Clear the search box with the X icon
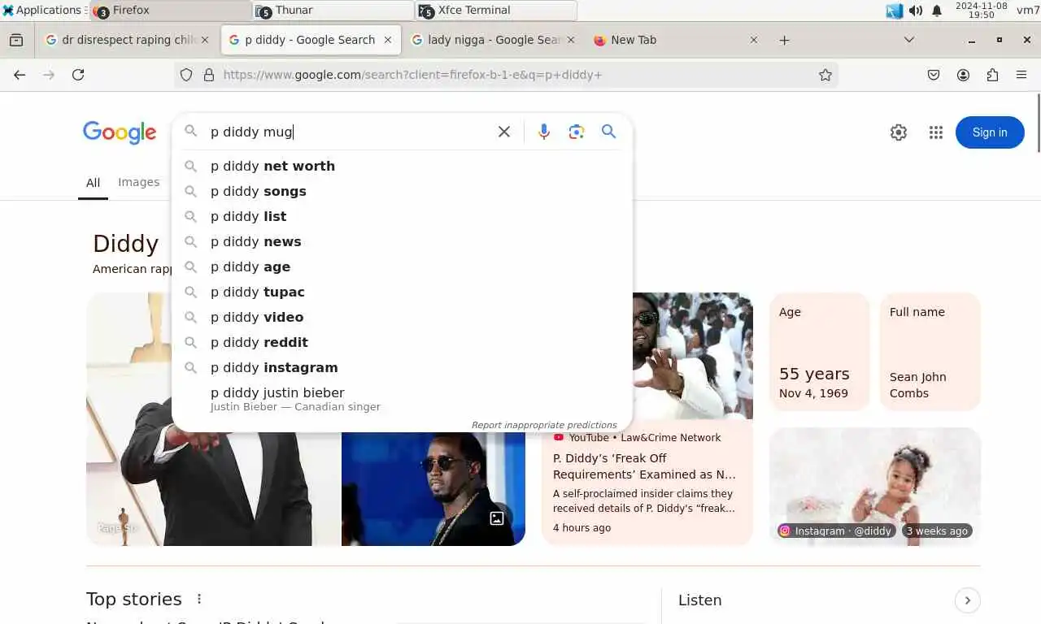 point(504,132)
